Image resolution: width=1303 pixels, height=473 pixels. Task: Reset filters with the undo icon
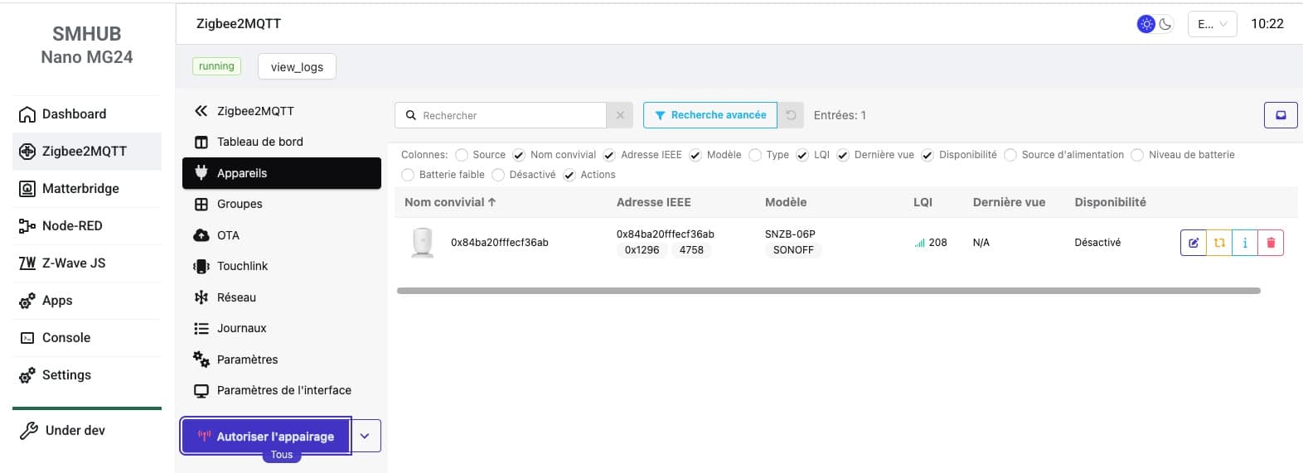coord(791,115)
